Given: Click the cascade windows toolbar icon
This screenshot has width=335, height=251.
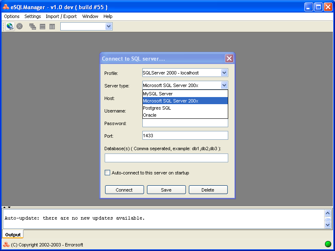Looking at the screenshot, I should [x=33, y=26].
